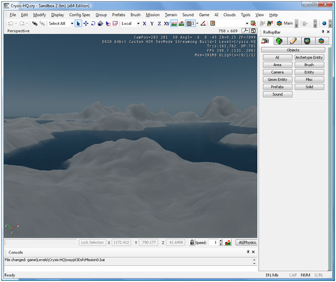Click the Redo arrow icon
The image size is (336, 282).
pyautogui.click(x=22, y=23)
